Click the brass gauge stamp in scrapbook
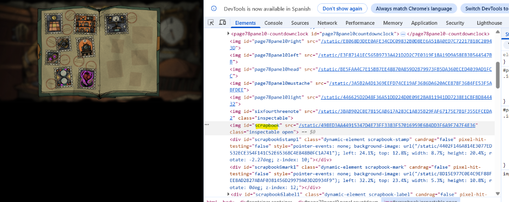This screenshot has height=202, width=509. pos(62,43)
